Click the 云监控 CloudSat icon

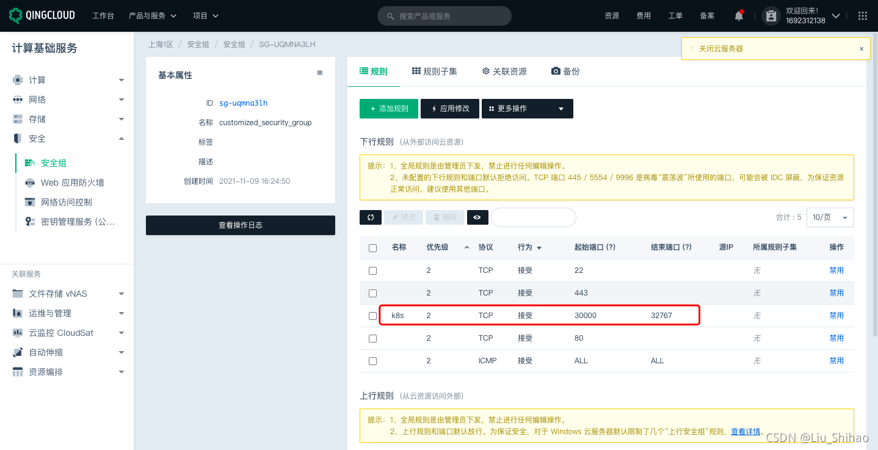pyautogui.click(x=18, y=333)
